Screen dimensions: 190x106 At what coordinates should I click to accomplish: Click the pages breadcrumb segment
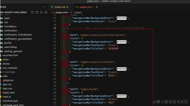78,12
